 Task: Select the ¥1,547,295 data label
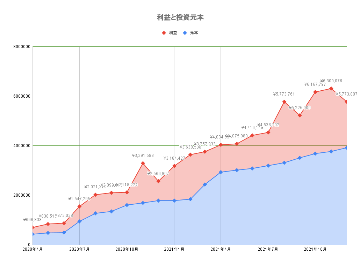point(79,199)
